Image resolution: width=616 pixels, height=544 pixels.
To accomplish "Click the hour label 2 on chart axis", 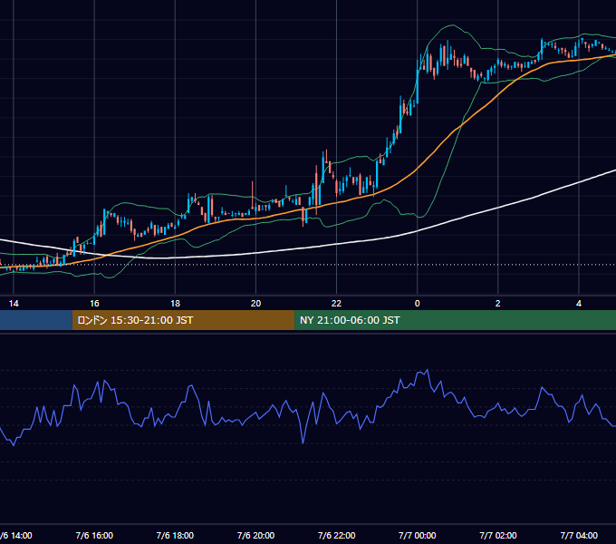I will [x=497, y=304].
